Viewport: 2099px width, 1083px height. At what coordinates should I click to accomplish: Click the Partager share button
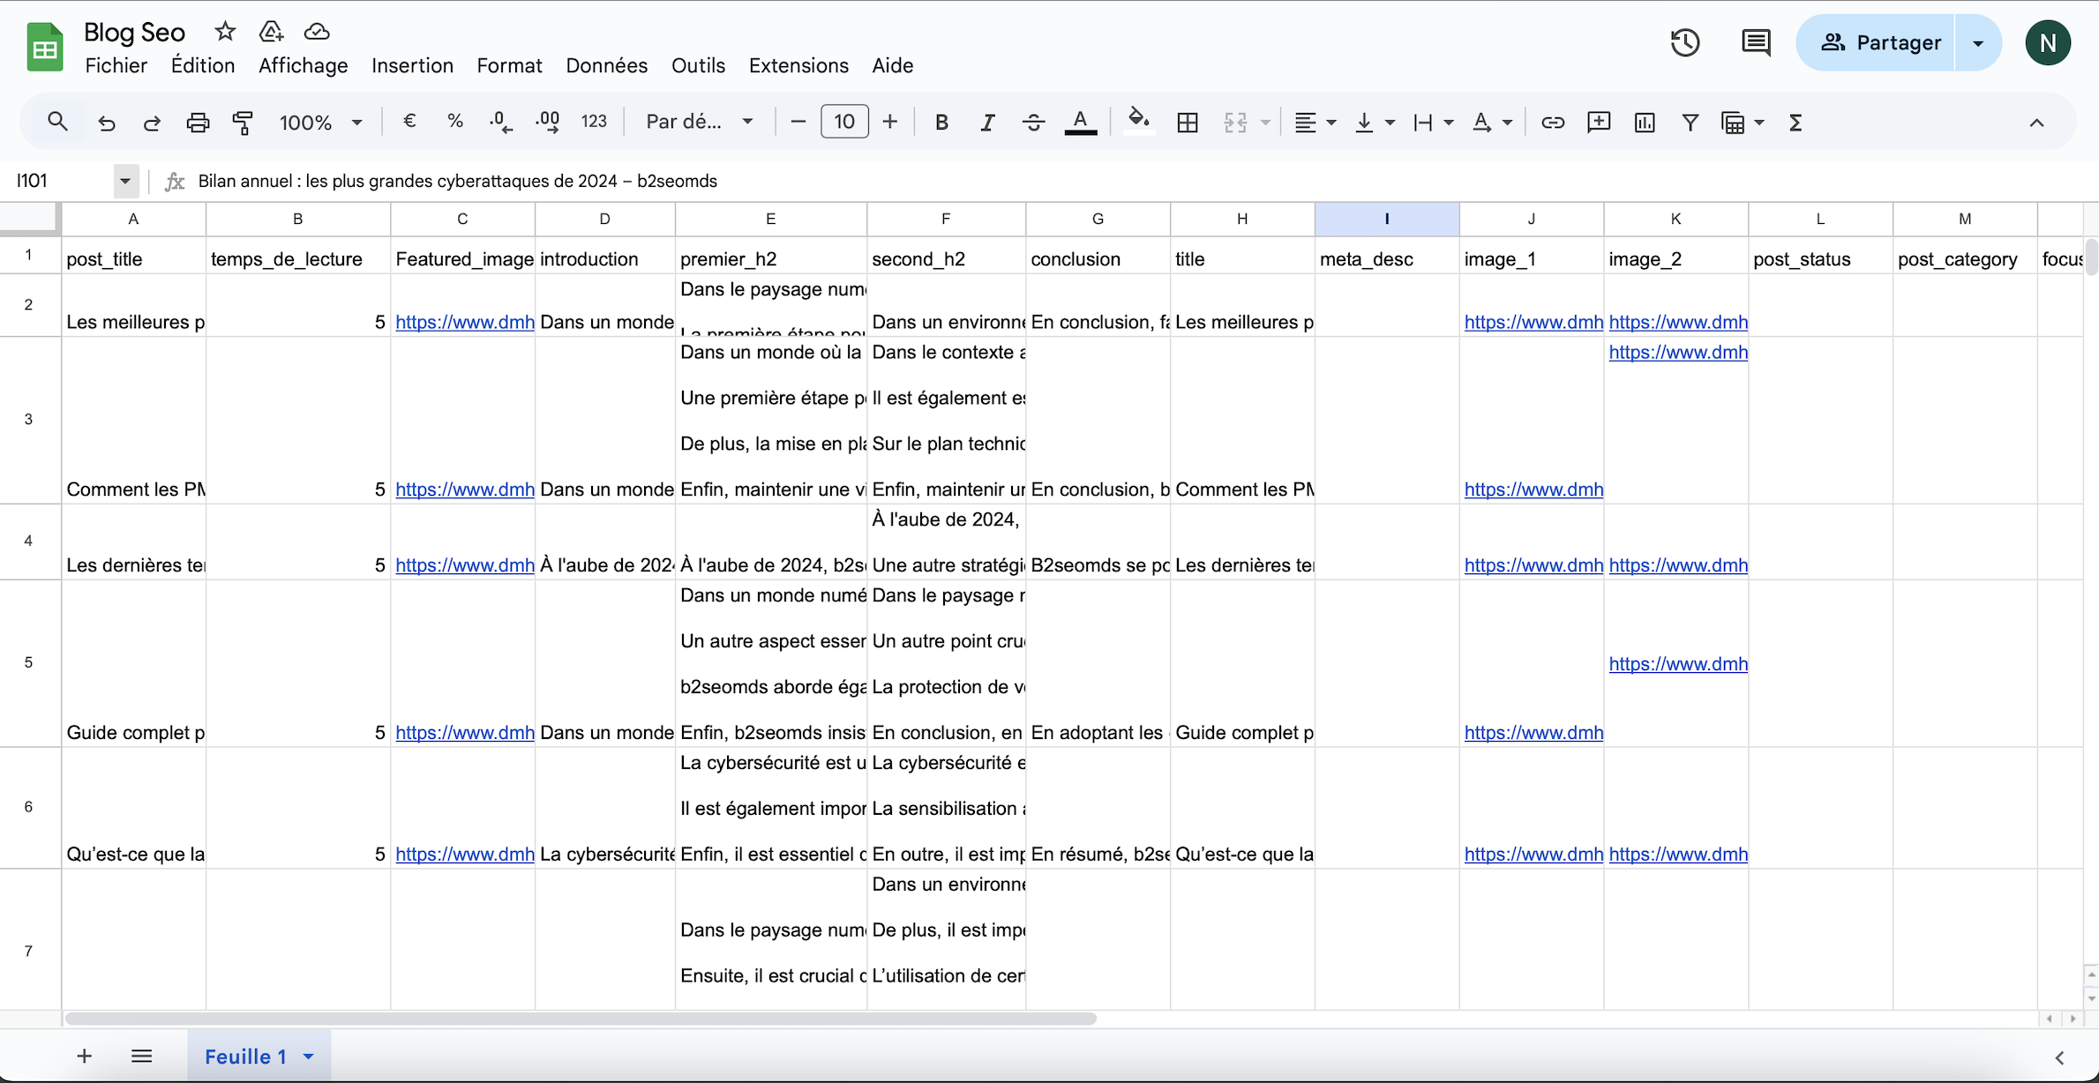click(x=1880, y=42)
